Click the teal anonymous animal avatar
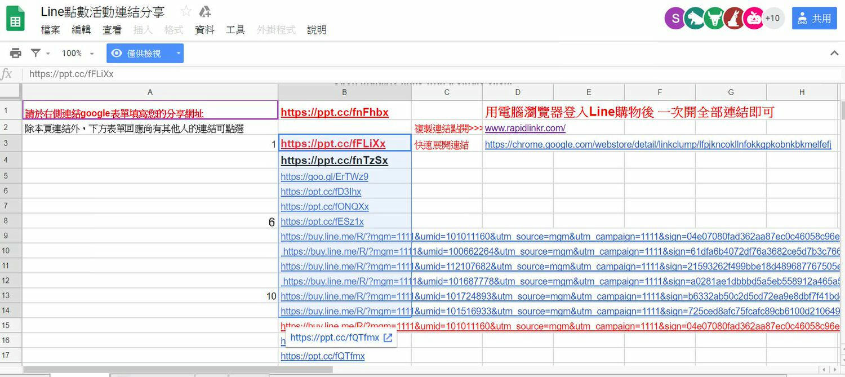Screen dimensions: 845x377 coord(695,19)
